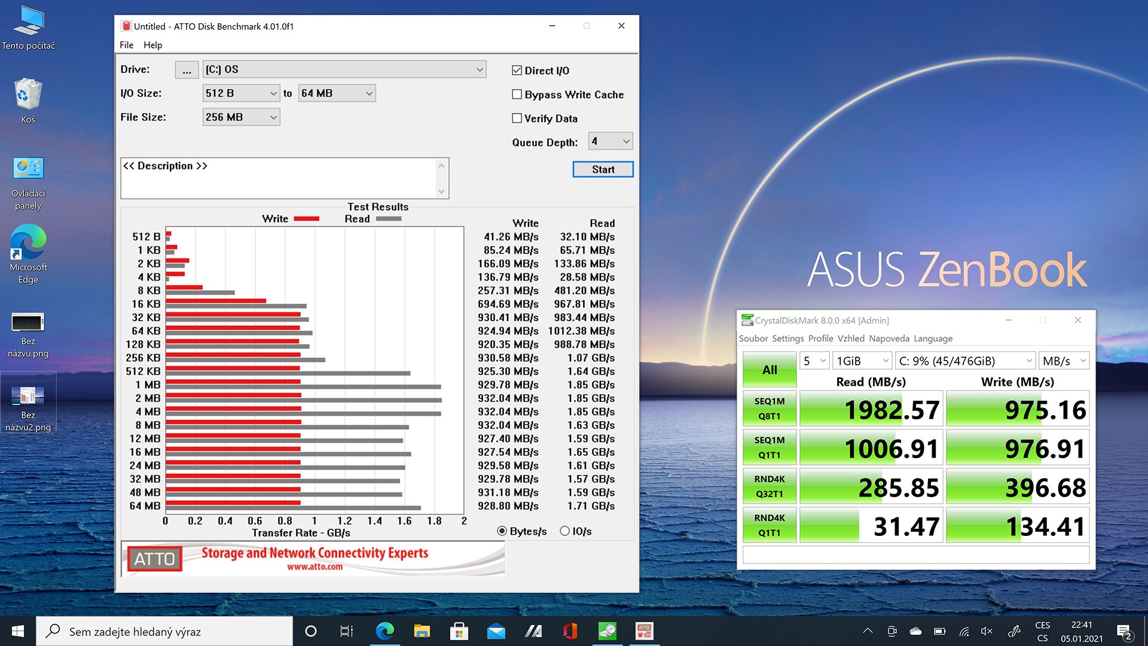1148x646 pixels.
Task: Click the description box scroll-down arrow
Action: 441,191
